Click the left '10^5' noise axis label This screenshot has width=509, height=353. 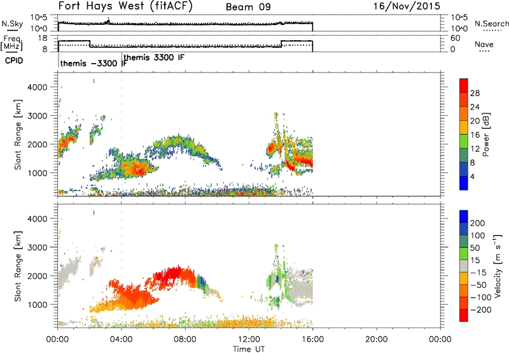tap(39, 17)
